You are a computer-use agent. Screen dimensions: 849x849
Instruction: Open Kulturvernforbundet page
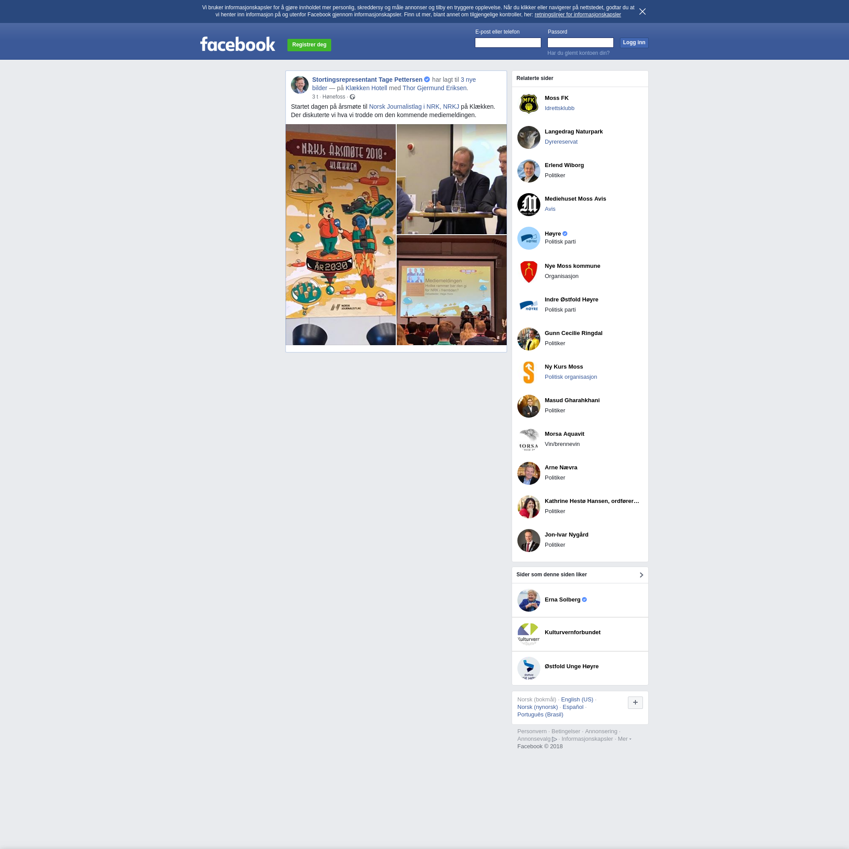[x=572, y=632]
